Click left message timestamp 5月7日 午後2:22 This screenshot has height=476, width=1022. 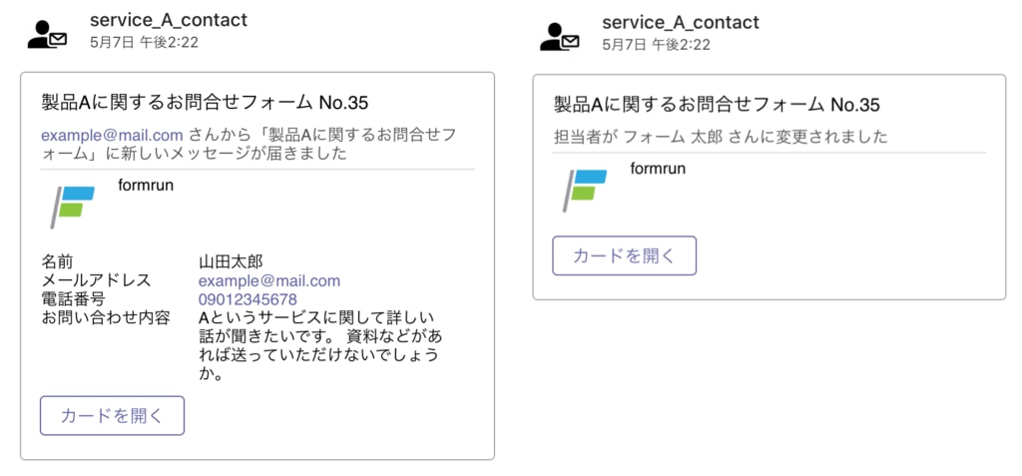144,43
